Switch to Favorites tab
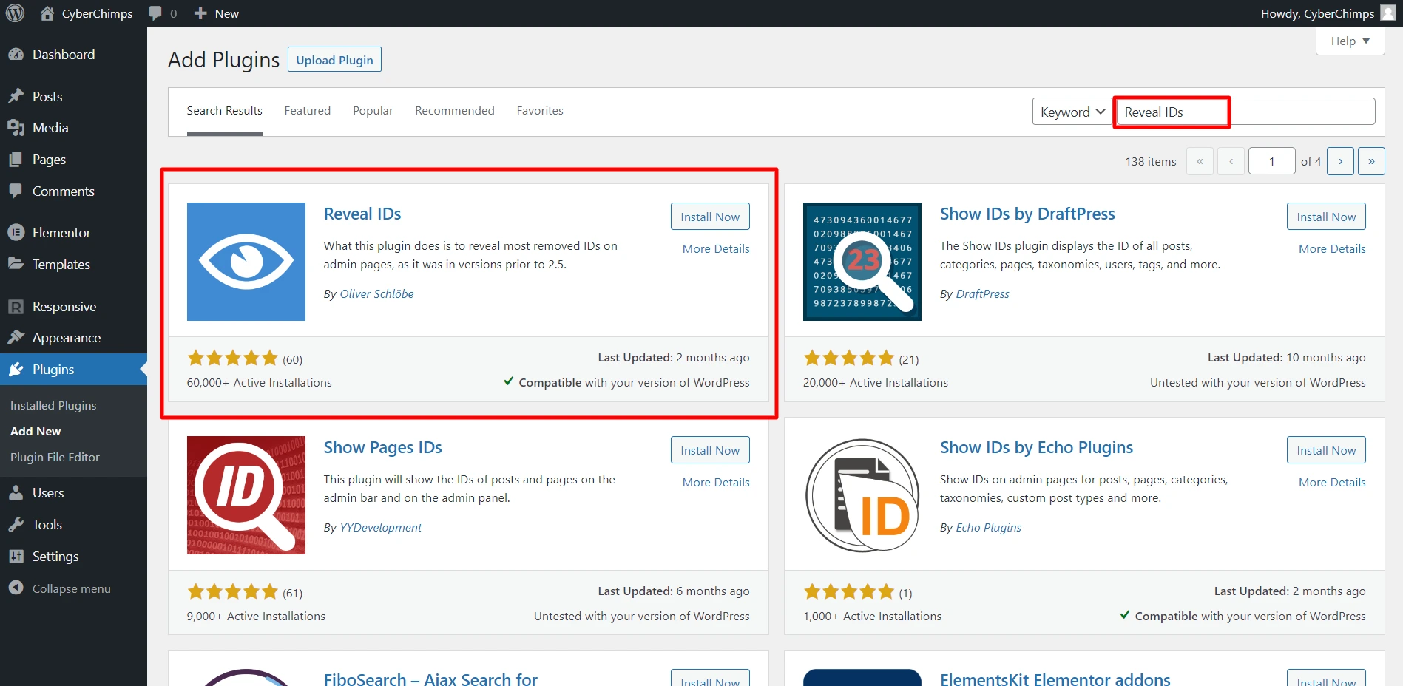 (x=540, y=111)
